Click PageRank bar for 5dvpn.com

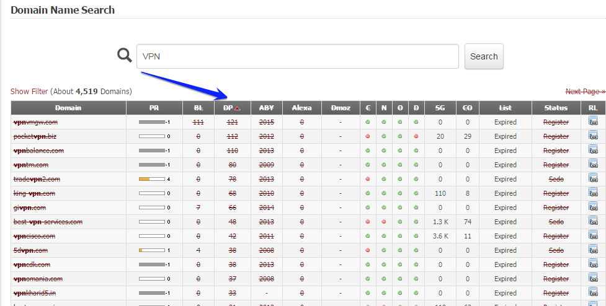coord(152,250)
